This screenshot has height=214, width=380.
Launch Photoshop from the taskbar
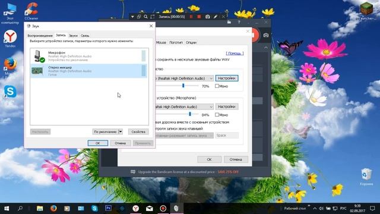pos(108,208)
